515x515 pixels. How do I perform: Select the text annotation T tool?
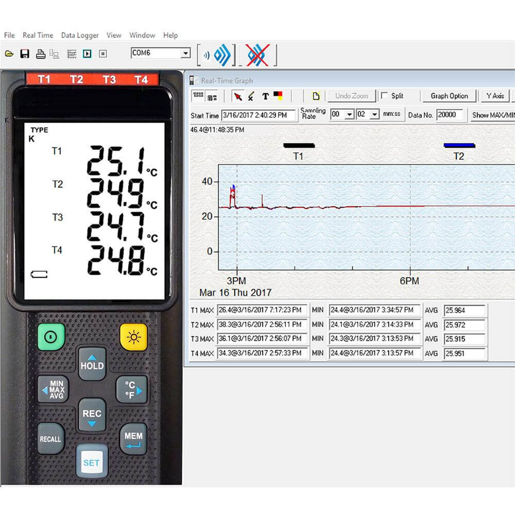coord(265,96)
